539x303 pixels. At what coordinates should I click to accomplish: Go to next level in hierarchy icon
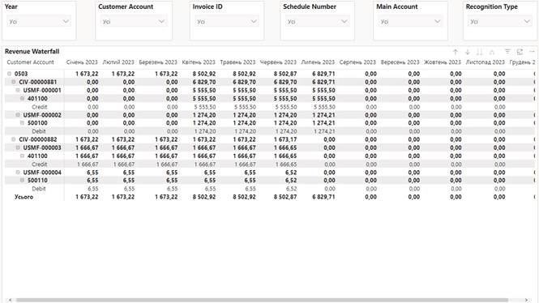(480, 52)
